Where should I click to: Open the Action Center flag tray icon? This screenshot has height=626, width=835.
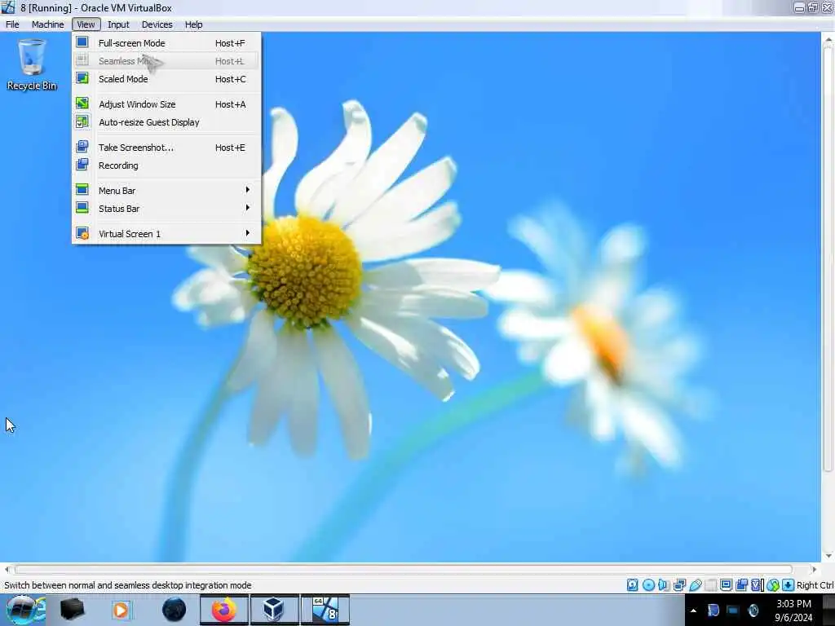click(x=713, y=611)
